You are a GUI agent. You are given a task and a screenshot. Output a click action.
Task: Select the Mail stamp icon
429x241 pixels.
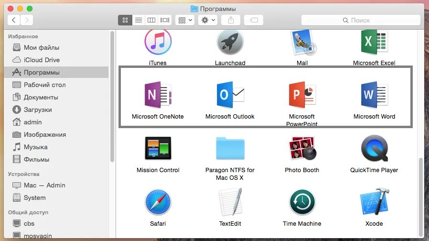click(x=302, y=42)
